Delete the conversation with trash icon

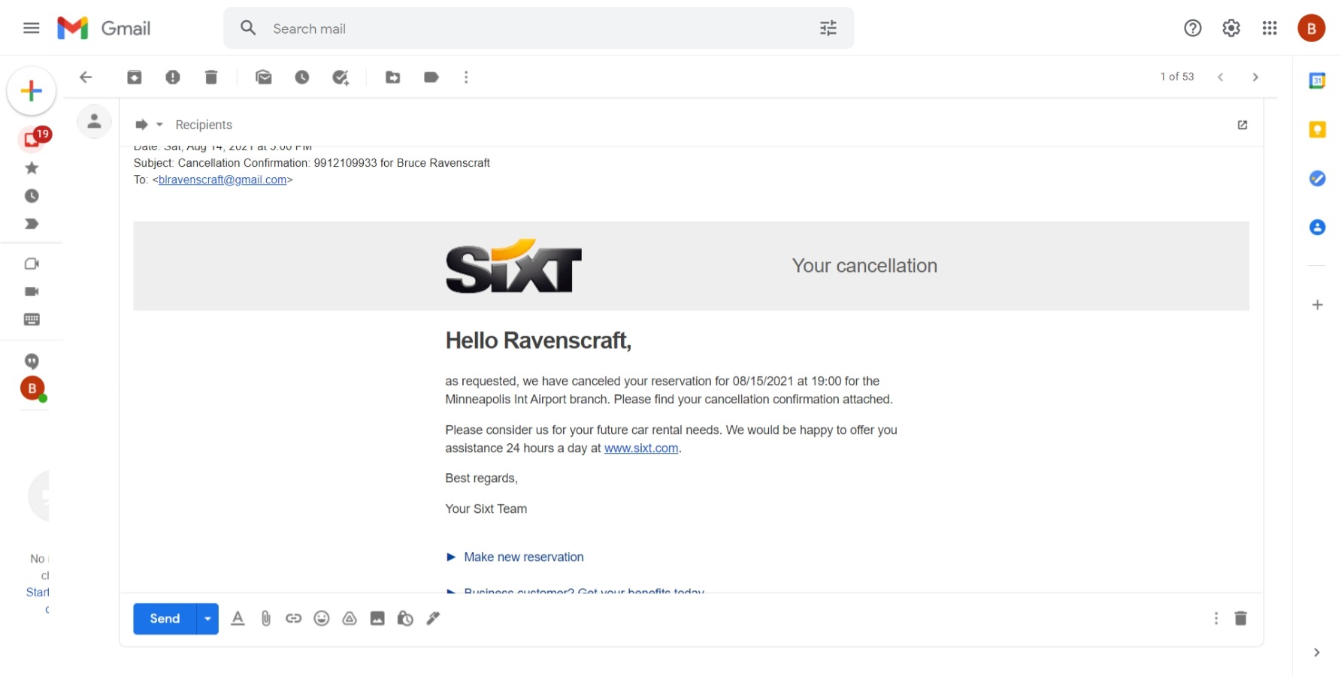(211, 77)
